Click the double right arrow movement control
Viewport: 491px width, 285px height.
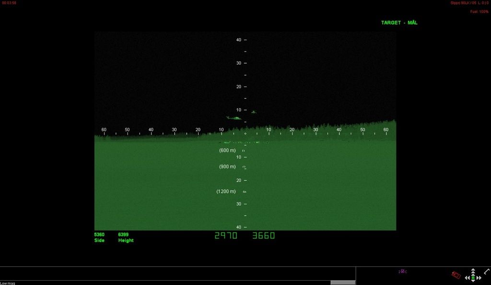click(x=479, y=277)
